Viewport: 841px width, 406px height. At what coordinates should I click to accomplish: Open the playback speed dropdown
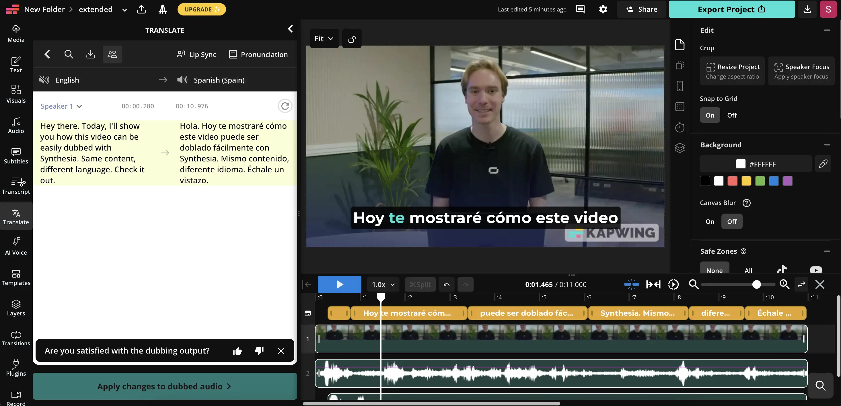point(382,284)
